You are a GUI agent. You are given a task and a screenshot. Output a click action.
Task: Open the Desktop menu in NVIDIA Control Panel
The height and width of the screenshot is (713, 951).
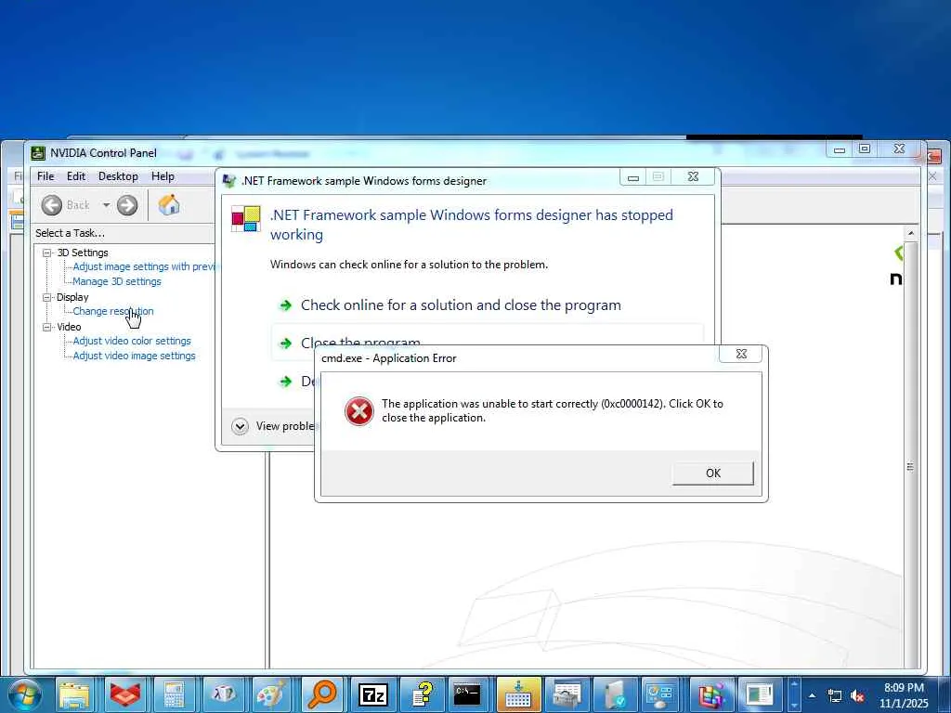(118, 176)
